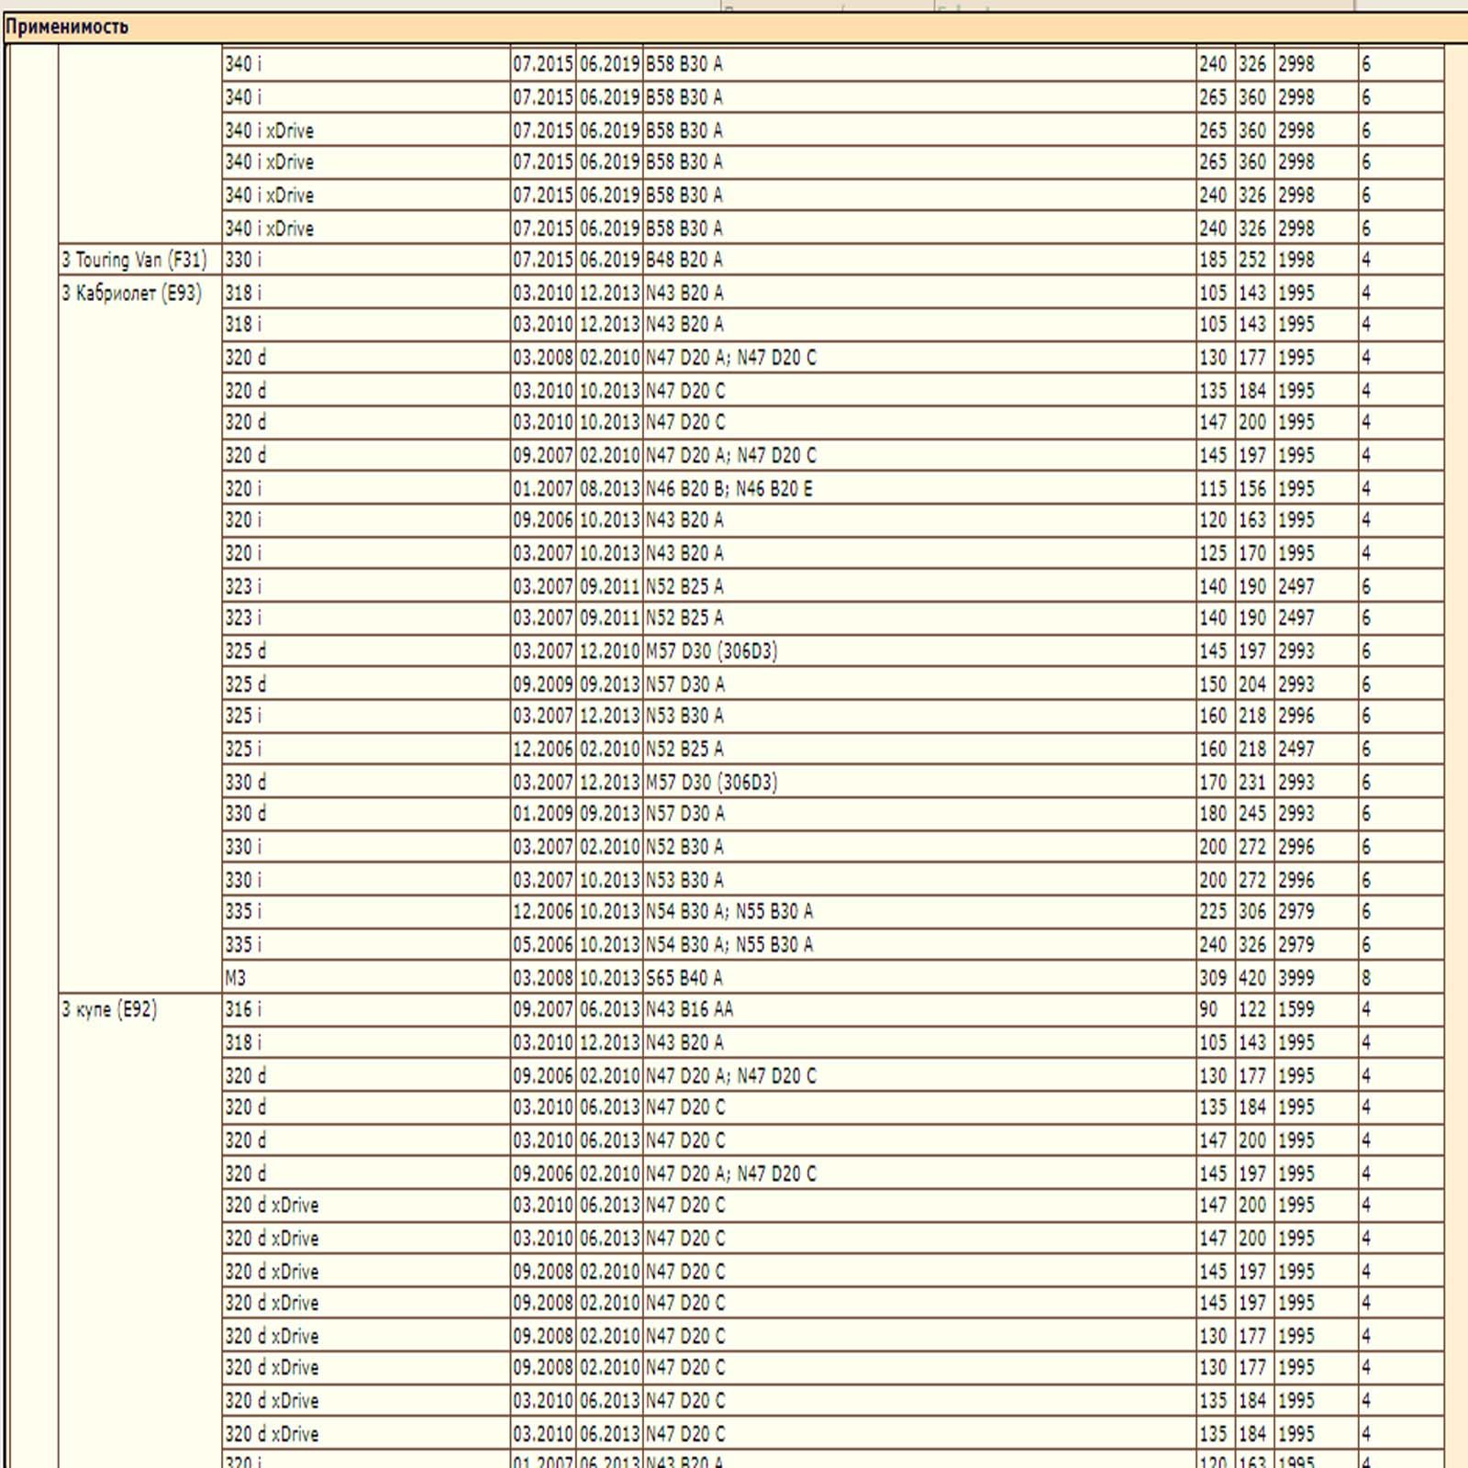Click cylinder count "8" in the M3 row
Screen dimensions: 1468x1468
[1366, 978]
